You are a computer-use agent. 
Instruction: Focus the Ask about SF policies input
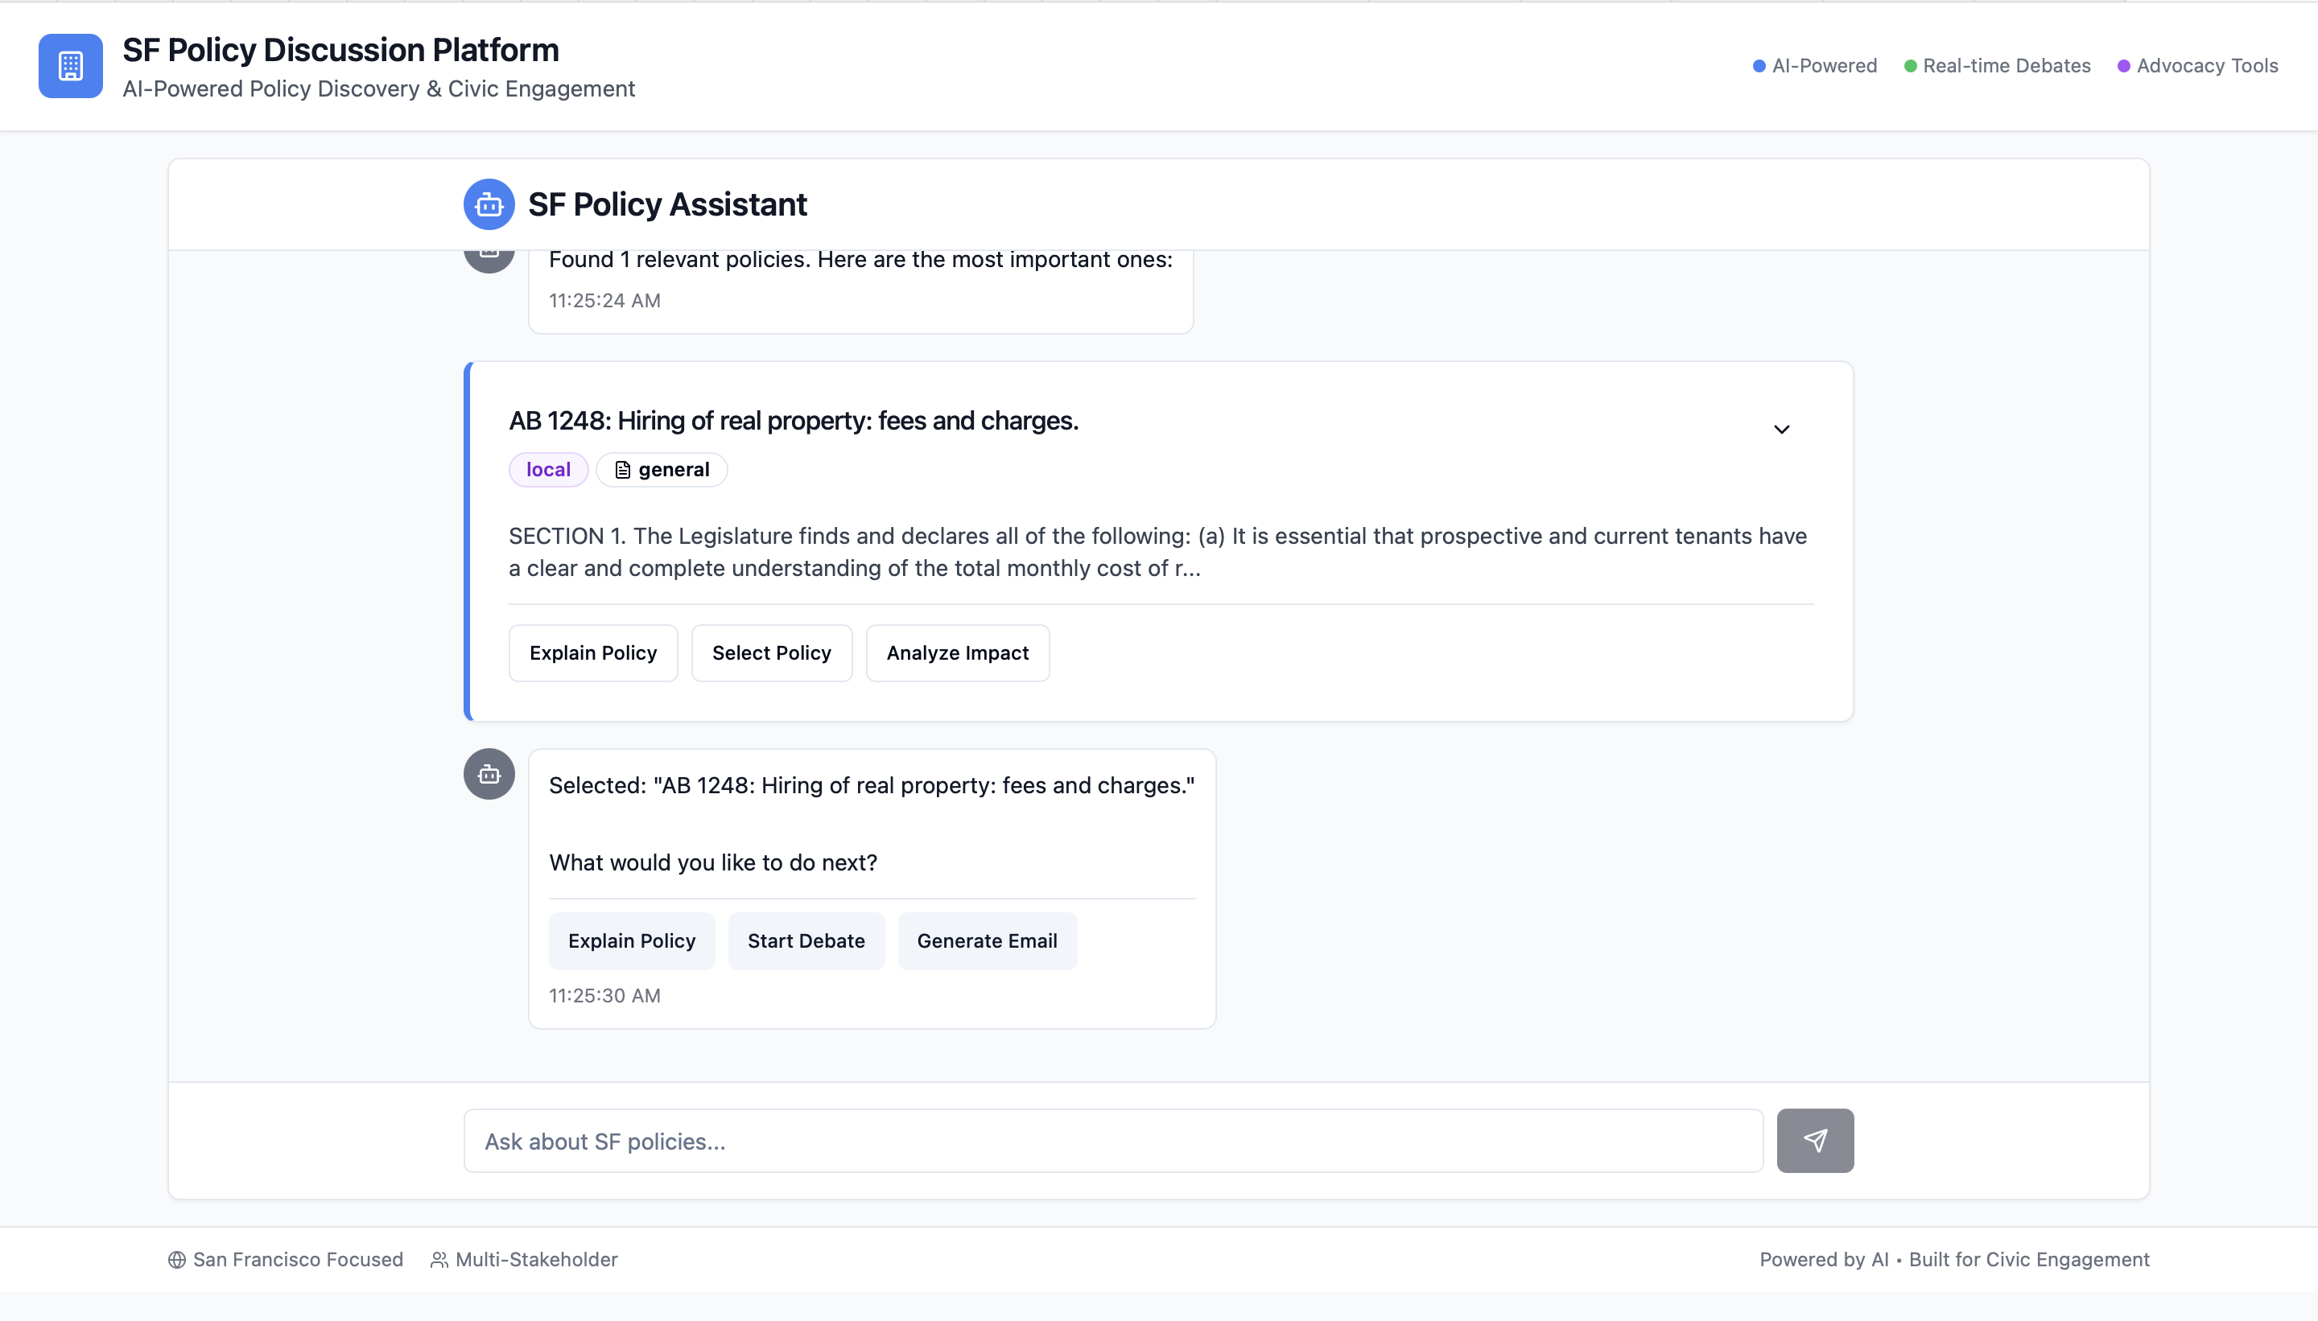coord(1112,1142)
